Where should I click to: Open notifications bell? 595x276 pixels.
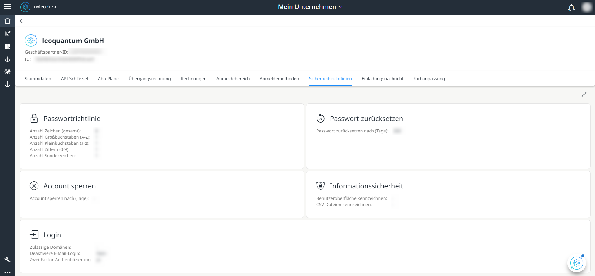[x=571, y=7]
